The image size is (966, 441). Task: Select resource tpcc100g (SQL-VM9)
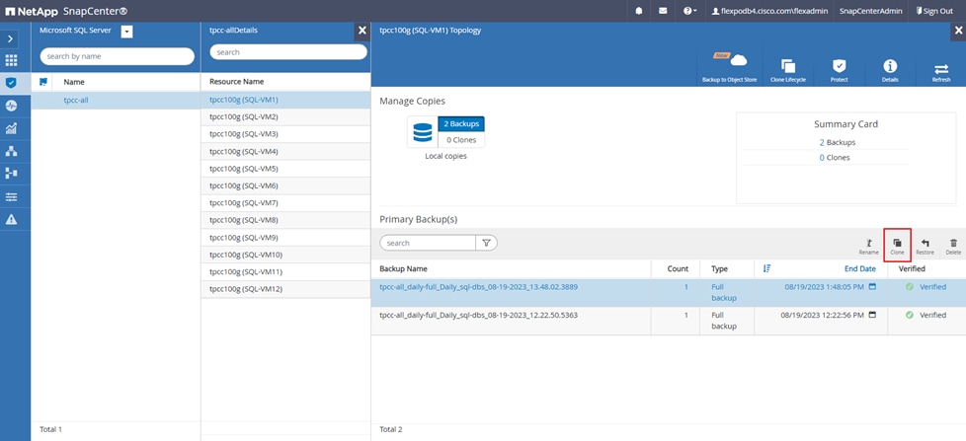pos(285,238)
